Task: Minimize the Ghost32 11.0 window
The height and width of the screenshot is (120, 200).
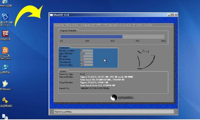Action: point(169,15)
